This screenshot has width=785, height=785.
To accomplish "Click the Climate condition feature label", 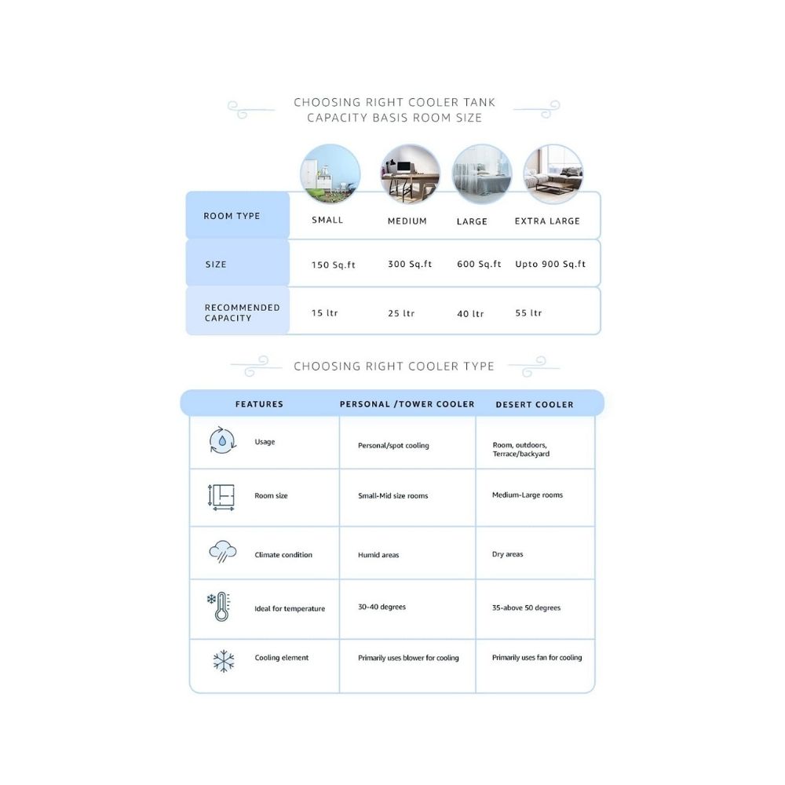I will coord(283,555).
